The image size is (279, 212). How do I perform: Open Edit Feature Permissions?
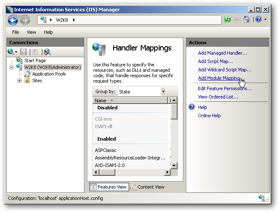225,88
